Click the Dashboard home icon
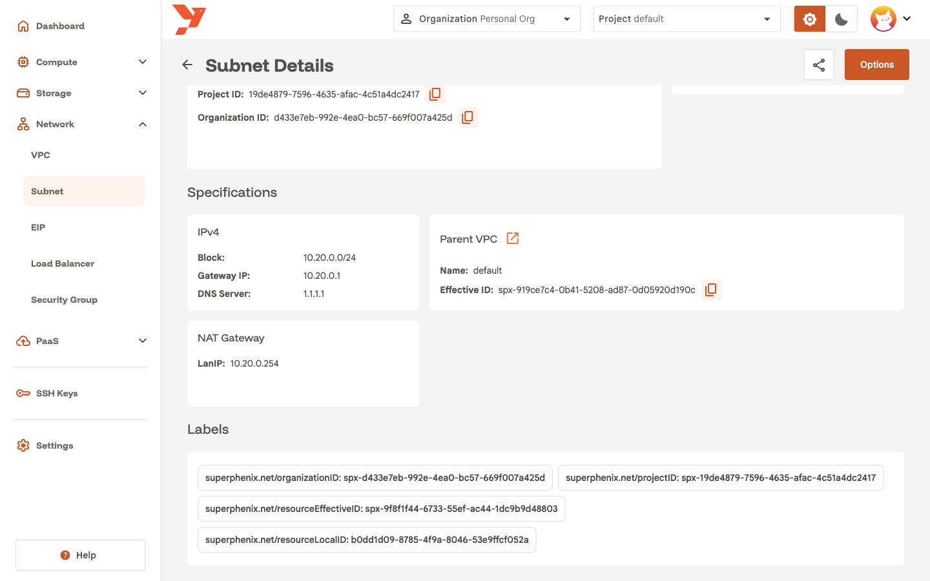The image size is (930, 581). (x=23, y=26)
